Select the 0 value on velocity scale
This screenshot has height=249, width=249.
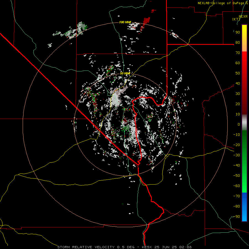tap(239, 124)
